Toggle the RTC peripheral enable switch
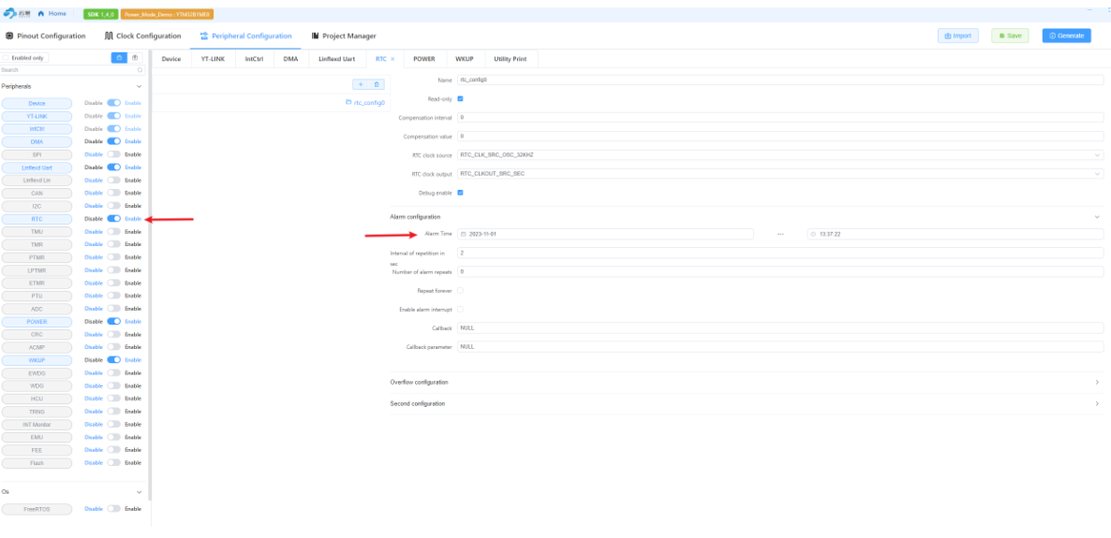This screenshot has height=538, width=1111. [113, 219]
